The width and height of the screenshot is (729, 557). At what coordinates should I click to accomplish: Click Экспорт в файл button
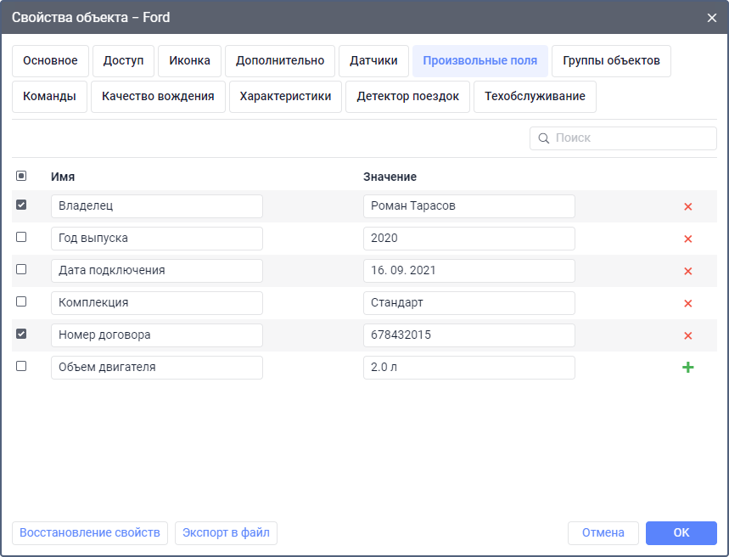pos(226,532)
